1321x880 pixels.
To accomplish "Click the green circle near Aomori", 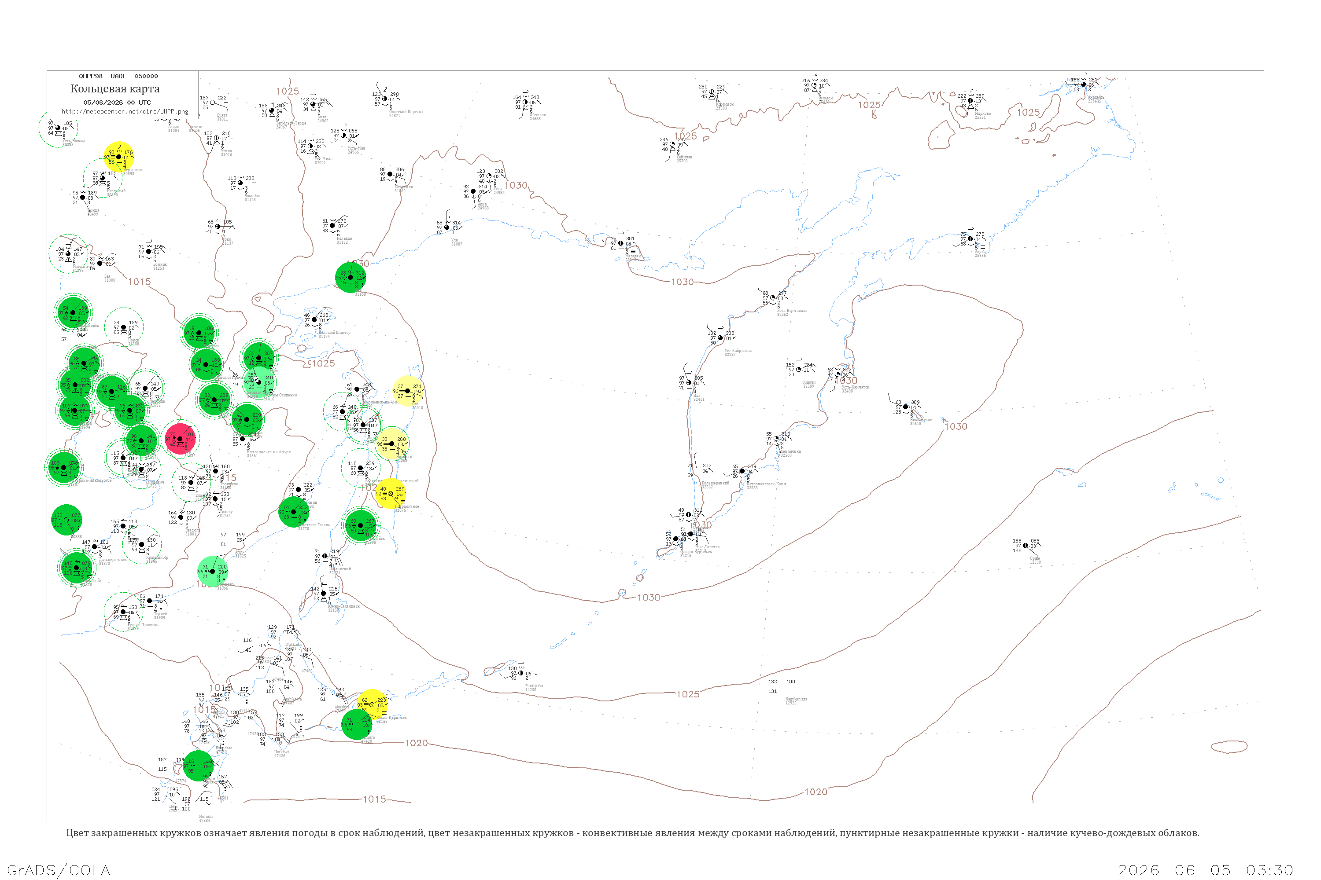I will tap(198, 766).
